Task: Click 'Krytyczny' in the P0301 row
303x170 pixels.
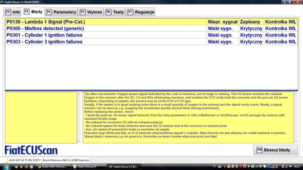Action: (x=251, y=35)
